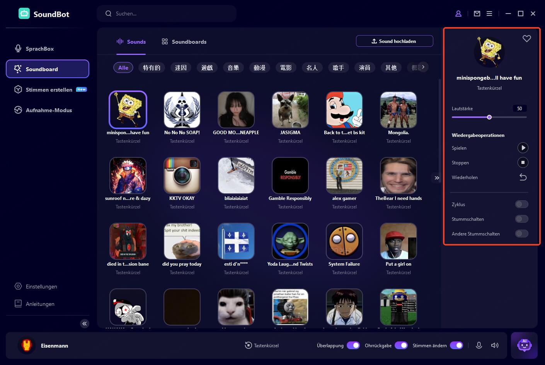Collapse the sidebar with double-arrow button
Viewport: 545px width, 365px height.
point(85,323)
